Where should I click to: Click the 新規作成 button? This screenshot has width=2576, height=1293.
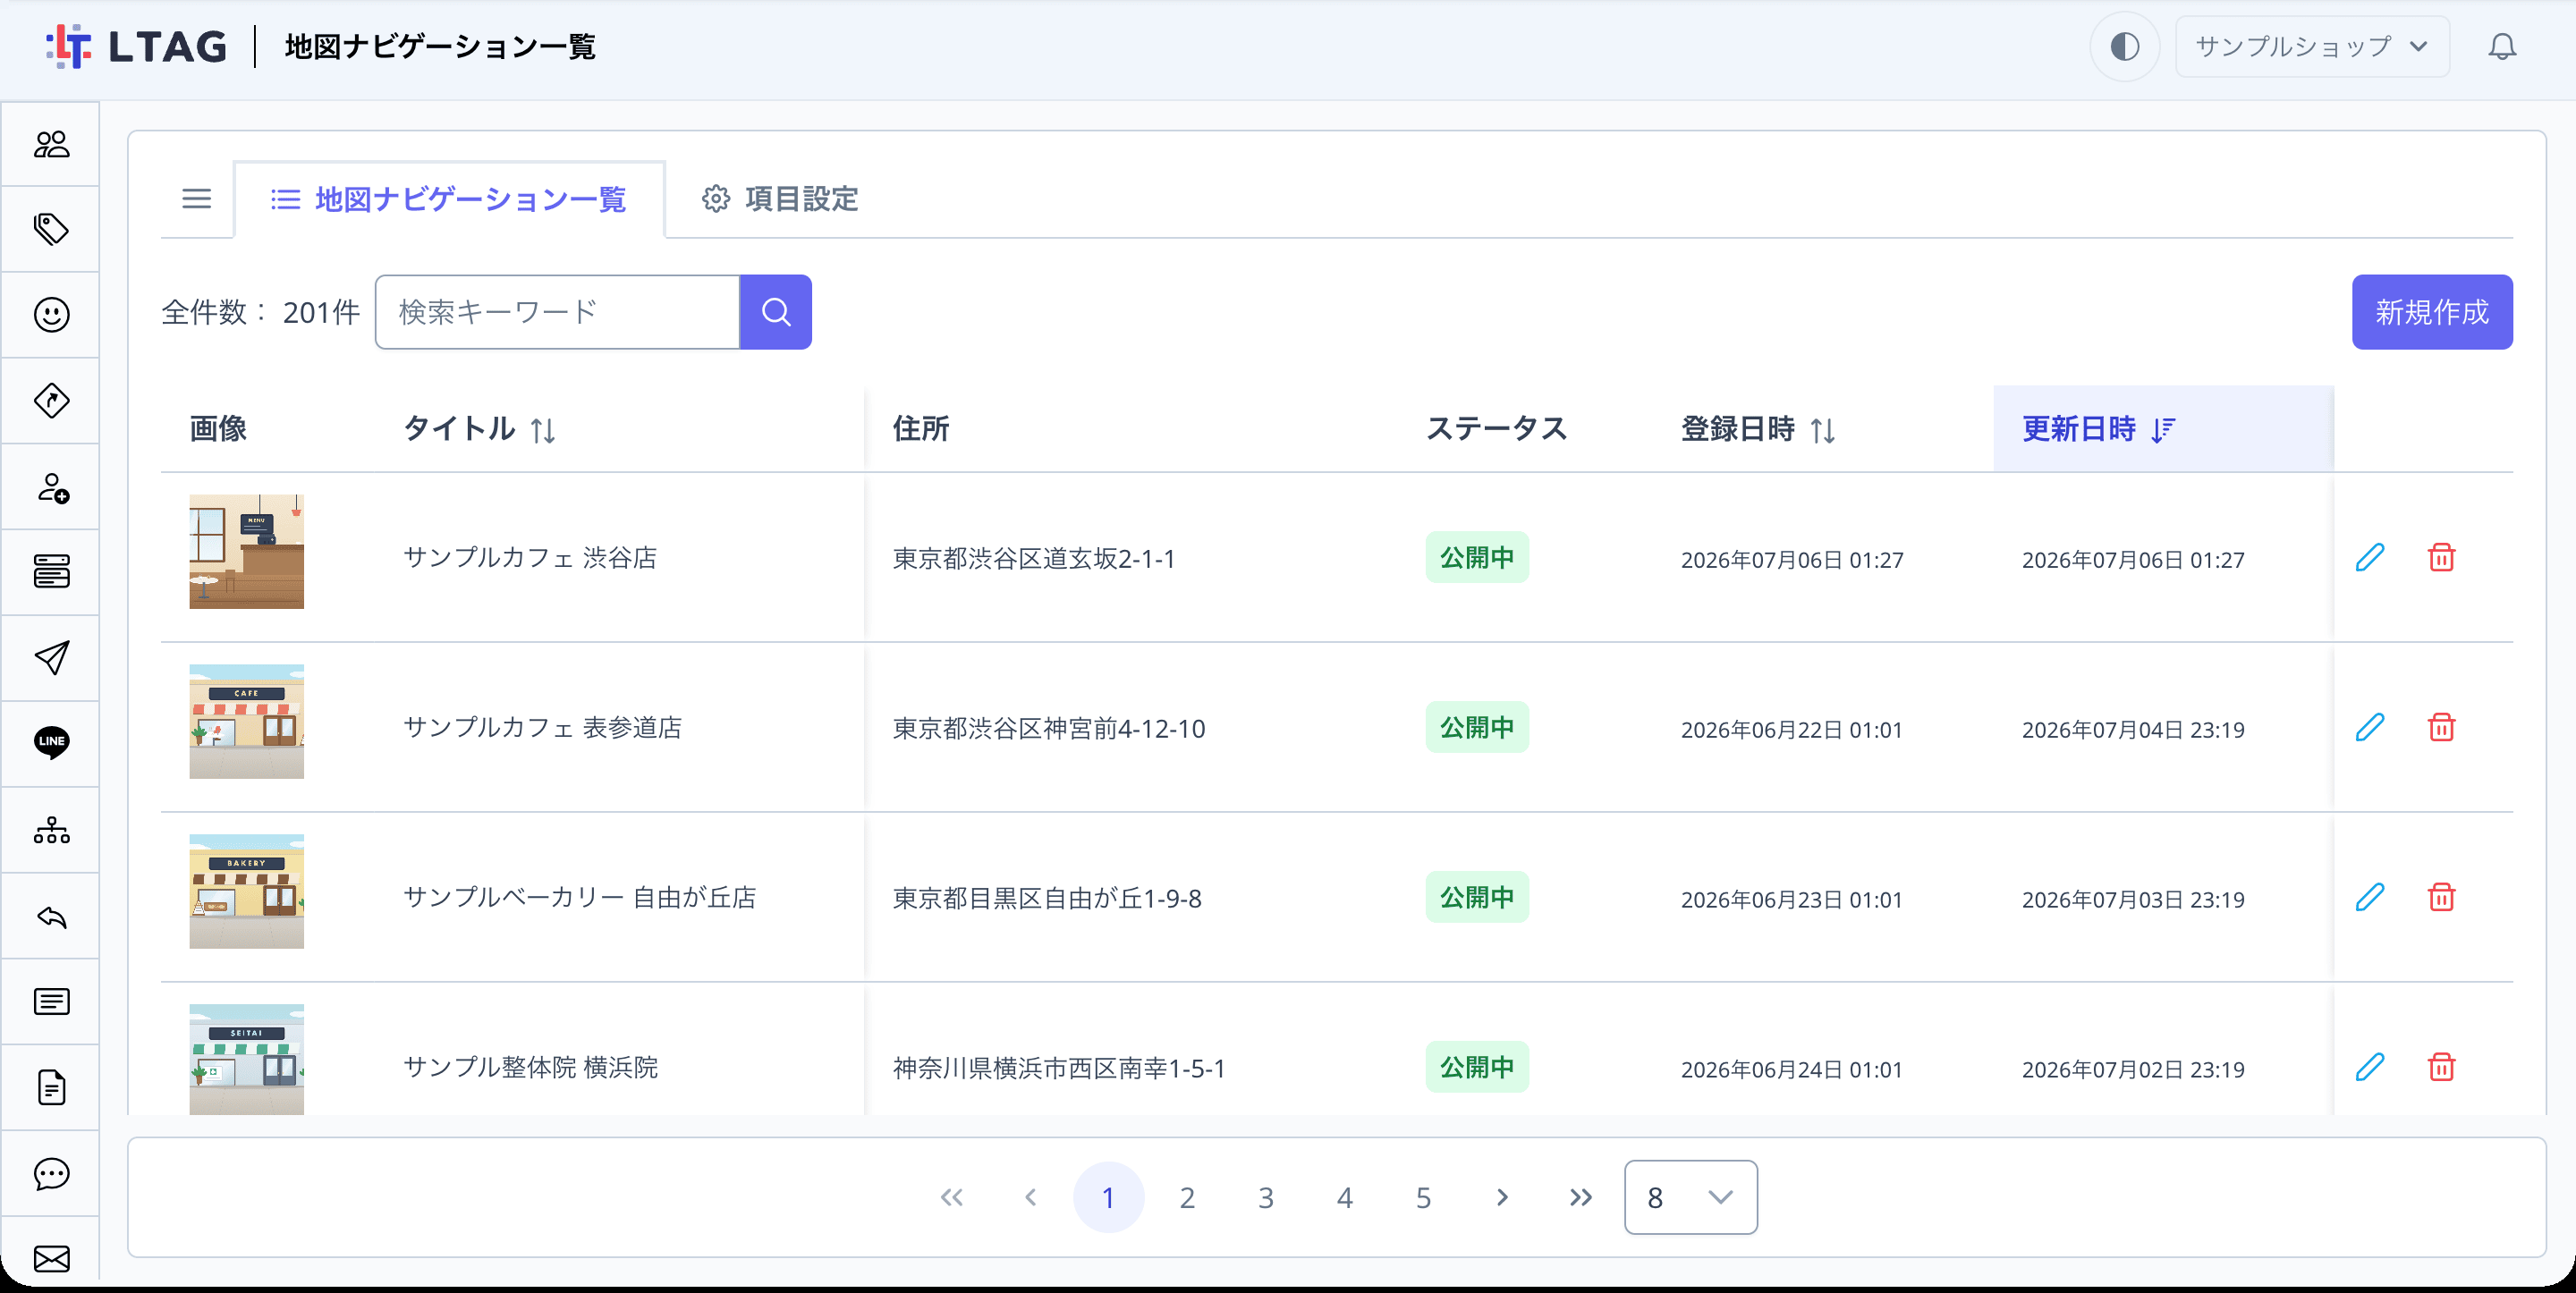2431,312
